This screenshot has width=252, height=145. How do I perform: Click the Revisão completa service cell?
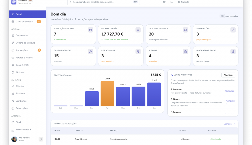click(x=119, y=139)
